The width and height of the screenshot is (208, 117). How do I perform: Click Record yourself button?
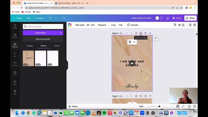tap(43, 39)
